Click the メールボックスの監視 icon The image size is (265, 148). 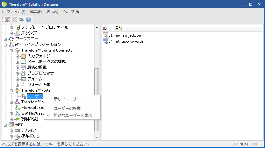(23, 62)
